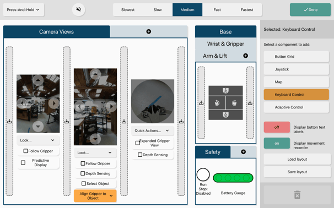Switch to Wrist & Gripper tab
Viewport: 334px width, 208px height.
tap(225, 44)
